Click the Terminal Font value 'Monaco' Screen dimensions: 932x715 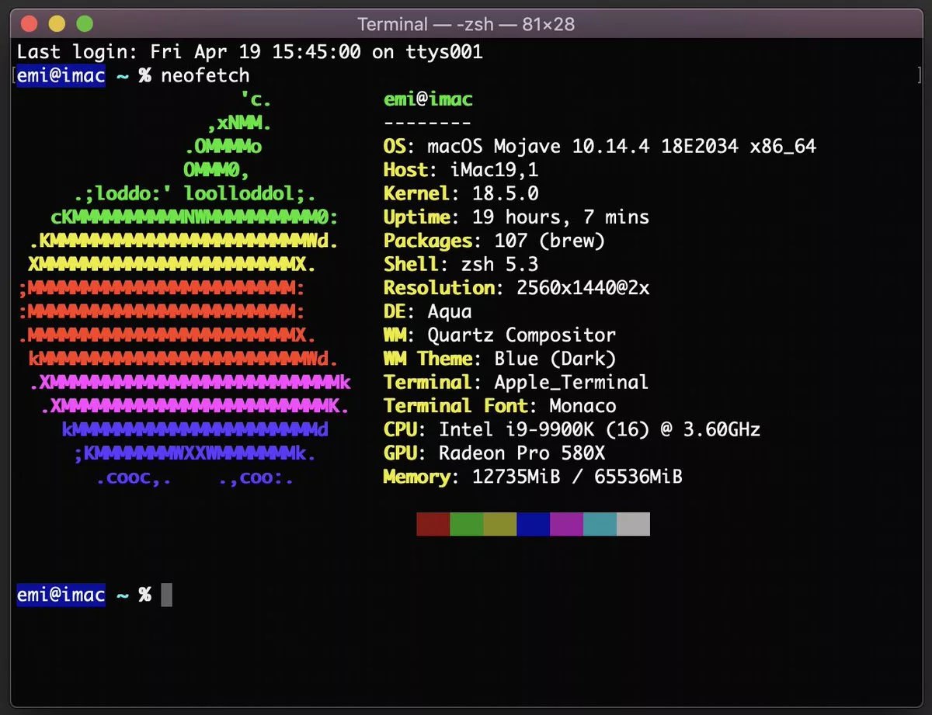[x=583, y=406]
